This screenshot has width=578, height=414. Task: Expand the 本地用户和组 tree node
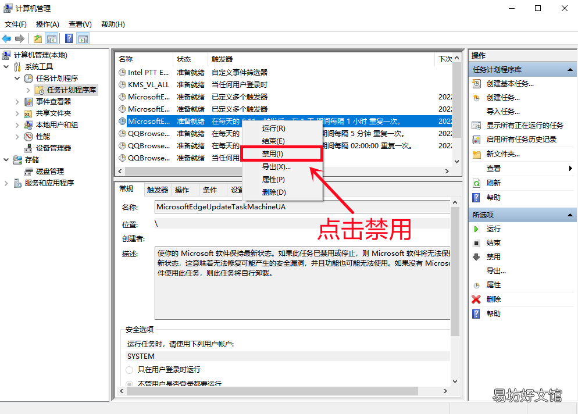point(17,124)
